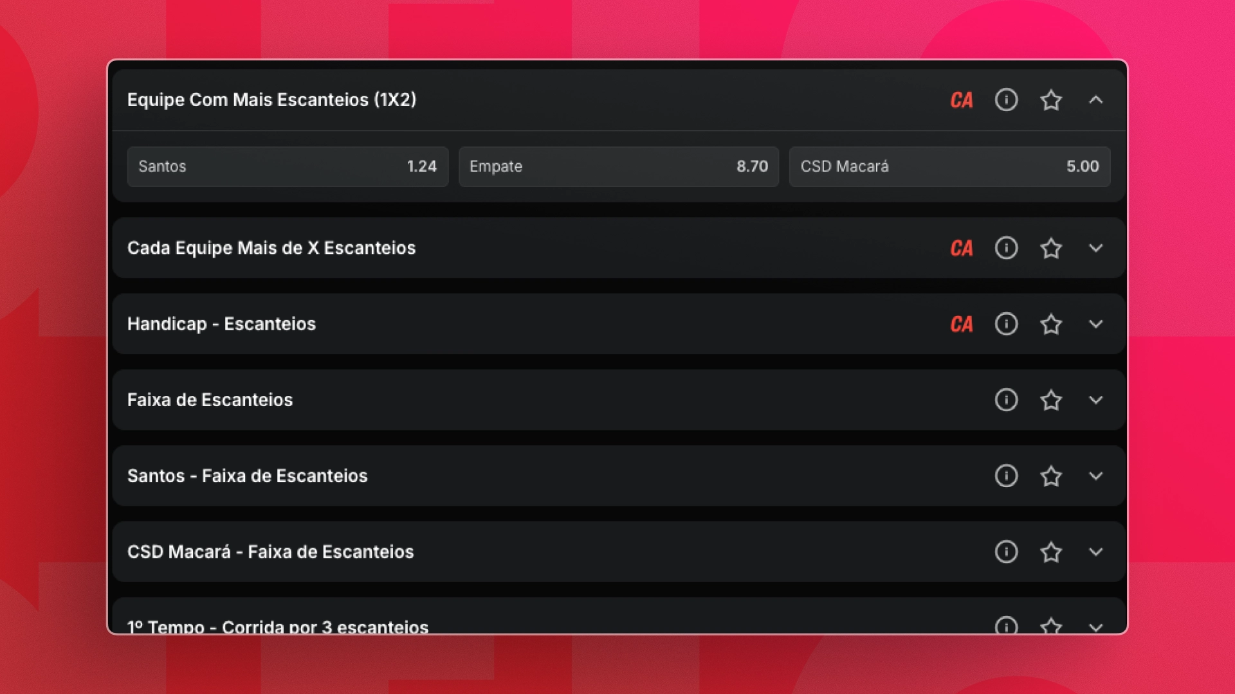This screenshot has height=694, width=1235.
Task: Open info for 1º Tempo - Corrida por 3 escanteios
Action: tap(1006, 625)
